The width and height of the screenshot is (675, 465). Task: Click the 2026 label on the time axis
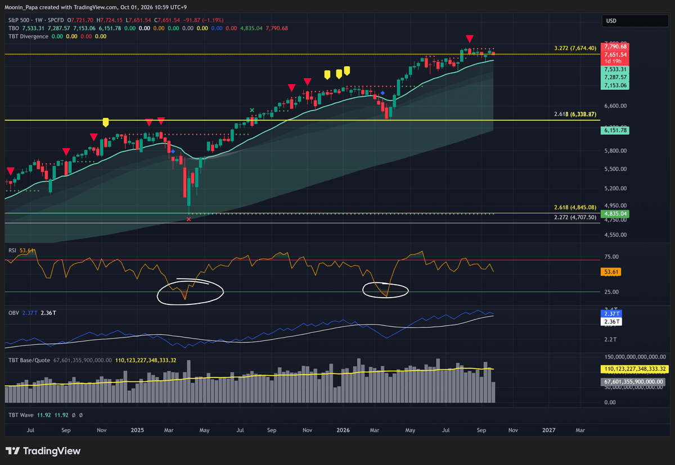click(343, 430)
